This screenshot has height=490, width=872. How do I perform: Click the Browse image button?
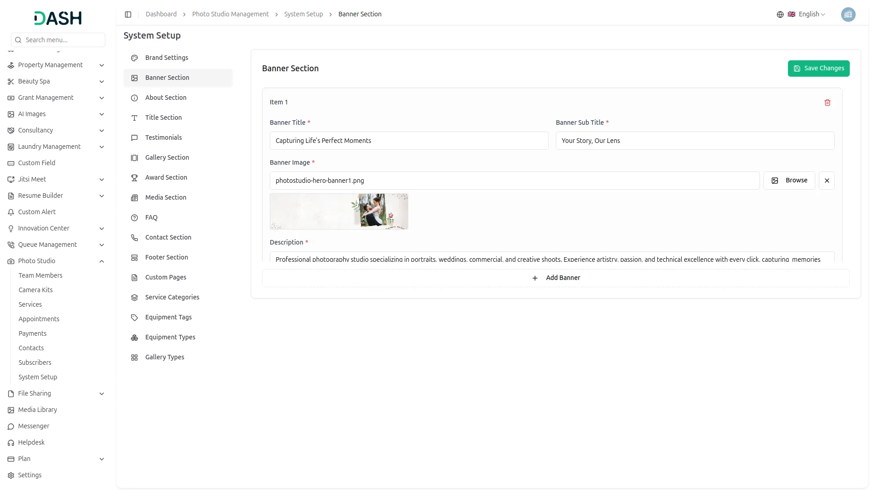789,181
